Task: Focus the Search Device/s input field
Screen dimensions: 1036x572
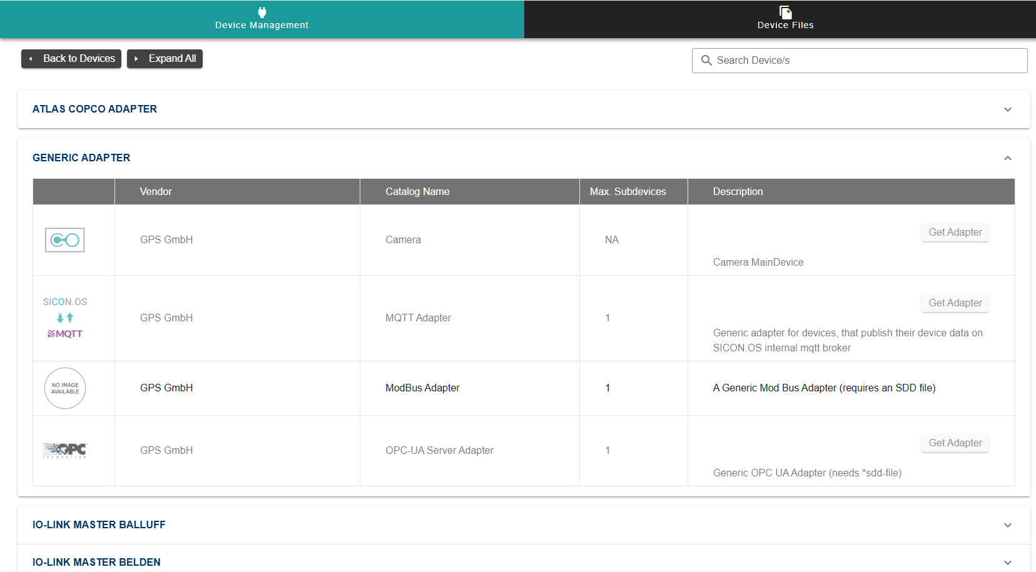Action: 866,61
